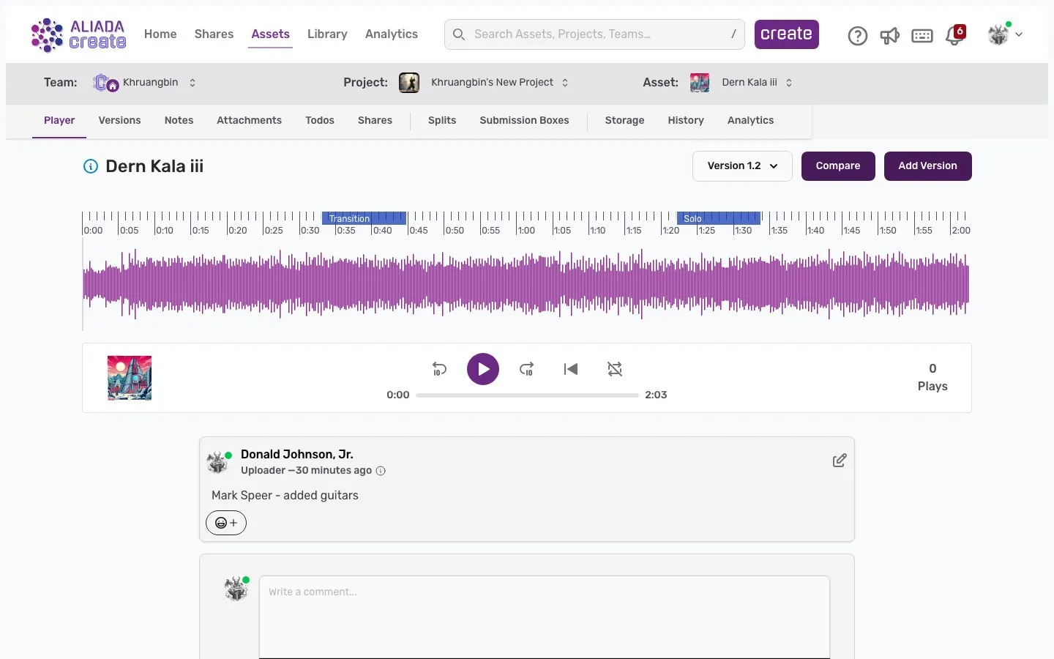Play the Dern Kala iii track
1054x659 pixels.
[x=483, y=369]
